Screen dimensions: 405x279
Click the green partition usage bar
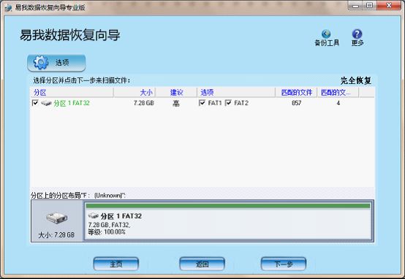pyautogui.click(x=228, y=206)
